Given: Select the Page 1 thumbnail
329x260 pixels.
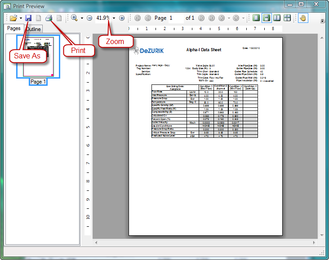Looking at the screenshot, I should pyautogui.click(x=38, y=57).
